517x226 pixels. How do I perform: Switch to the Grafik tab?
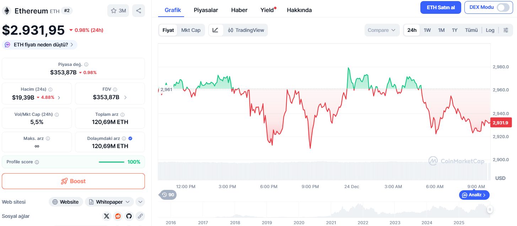[x=173, y=10]
